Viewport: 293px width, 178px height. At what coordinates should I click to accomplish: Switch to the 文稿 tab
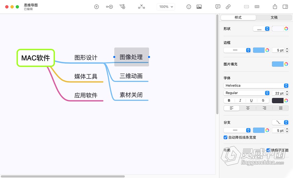coord(274,17)
